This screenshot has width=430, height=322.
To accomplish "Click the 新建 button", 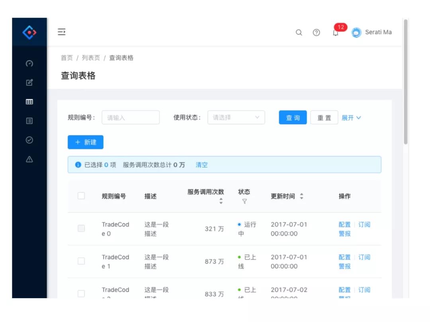I will point(85,142).
